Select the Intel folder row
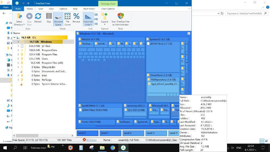This screenshot has height=152, width=270. pos(43,75)
